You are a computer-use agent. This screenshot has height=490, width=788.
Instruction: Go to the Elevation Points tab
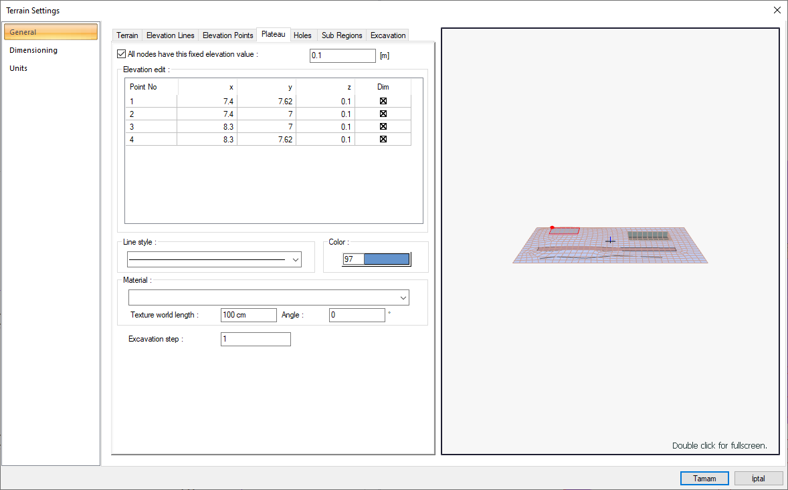(x=227, y=35)
